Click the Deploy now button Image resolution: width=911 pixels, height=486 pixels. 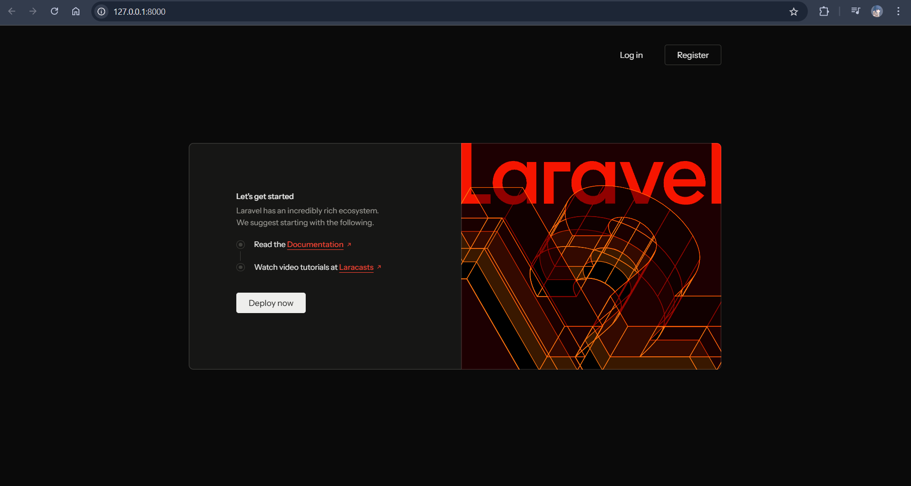pyautogui.click(x=271, y=303)
